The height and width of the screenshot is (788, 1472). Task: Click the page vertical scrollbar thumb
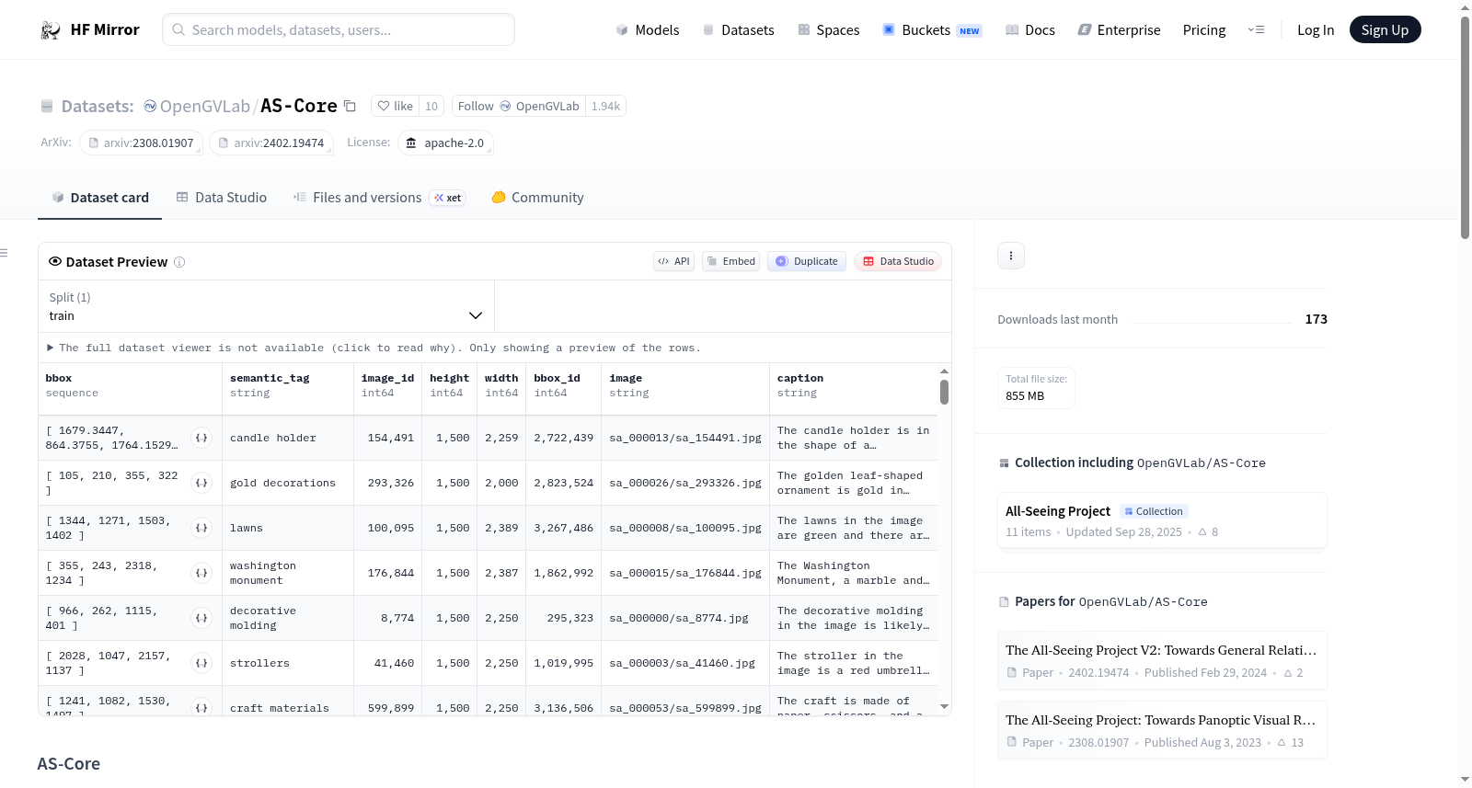coord(1465,128)
